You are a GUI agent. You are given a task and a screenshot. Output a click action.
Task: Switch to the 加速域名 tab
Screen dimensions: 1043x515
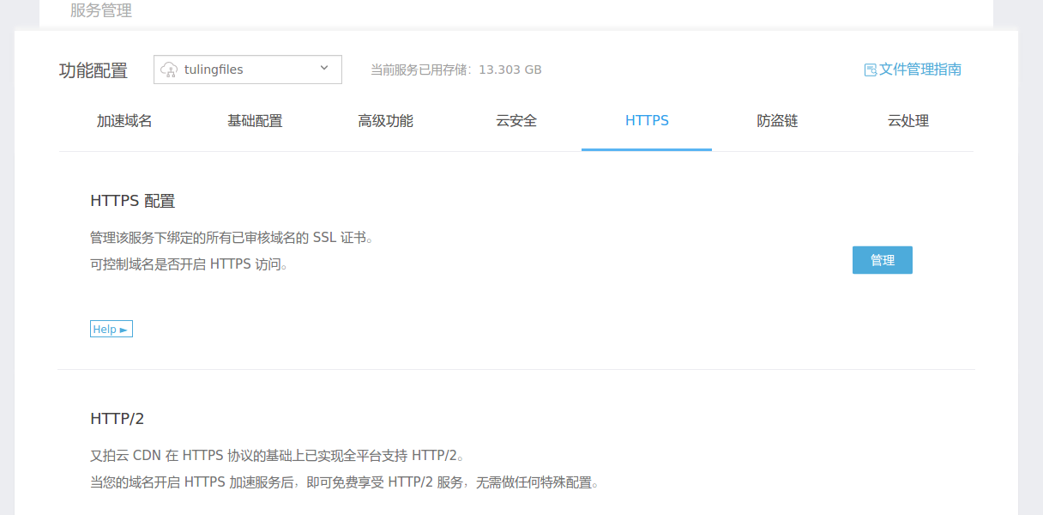coord(124,121)
